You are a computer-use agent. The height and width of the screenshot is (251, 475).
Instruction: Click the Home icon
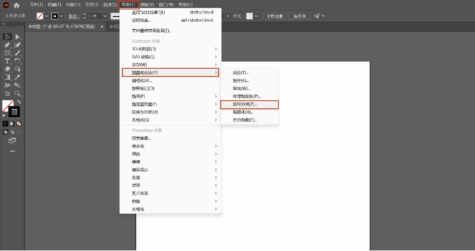click(17, 5)
